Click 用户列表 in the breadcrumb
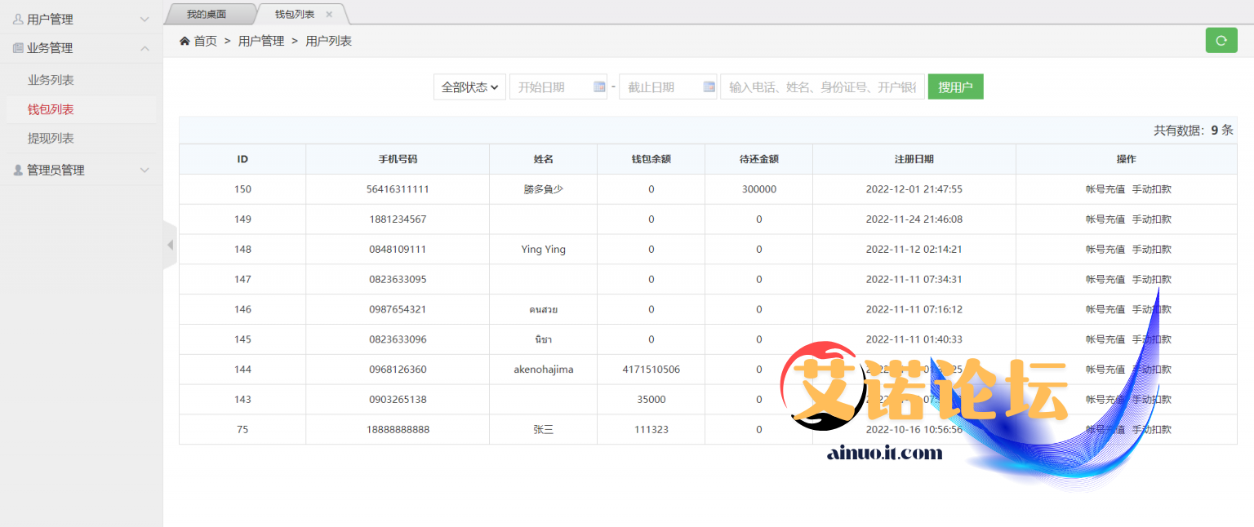The height and width of the screenshot is (527, 1254). tap(329, 41)
